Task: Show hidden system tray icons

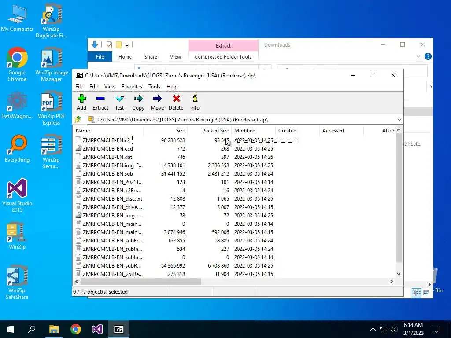Action: click(x=373, y=329)
